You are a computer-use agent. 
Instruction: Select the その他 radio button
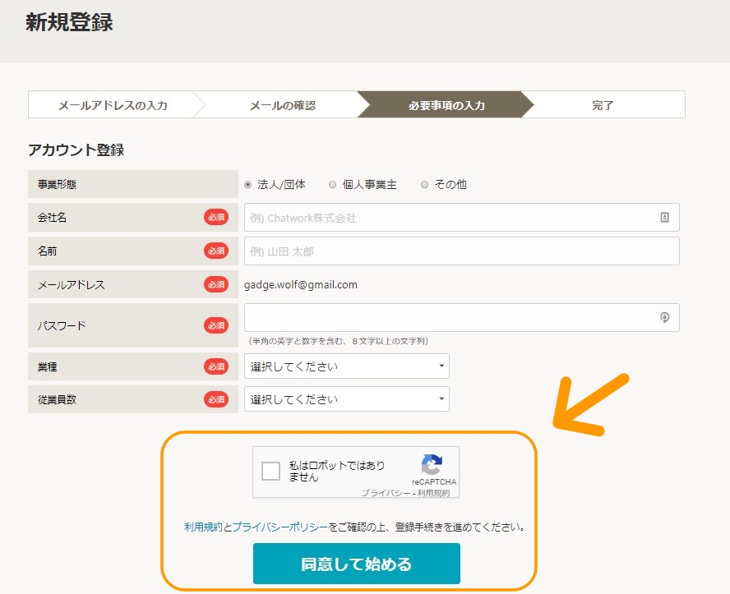[425, 185]
